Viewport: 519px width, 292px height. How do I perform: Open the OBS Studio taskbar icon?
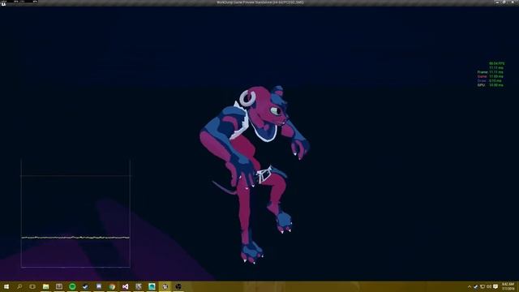[178, 286]
